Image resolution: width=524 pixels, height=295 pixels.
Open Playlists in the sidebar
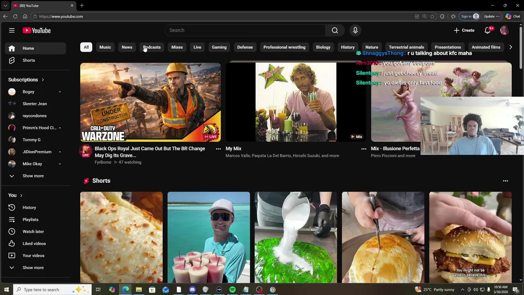point(35,220)
